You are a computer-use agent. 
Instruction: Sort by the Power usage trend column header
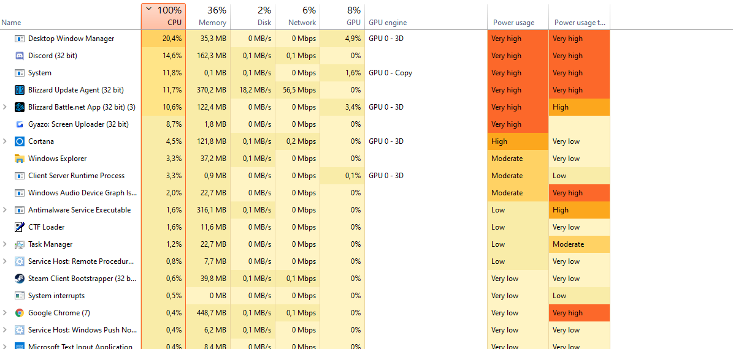[579, 17]
